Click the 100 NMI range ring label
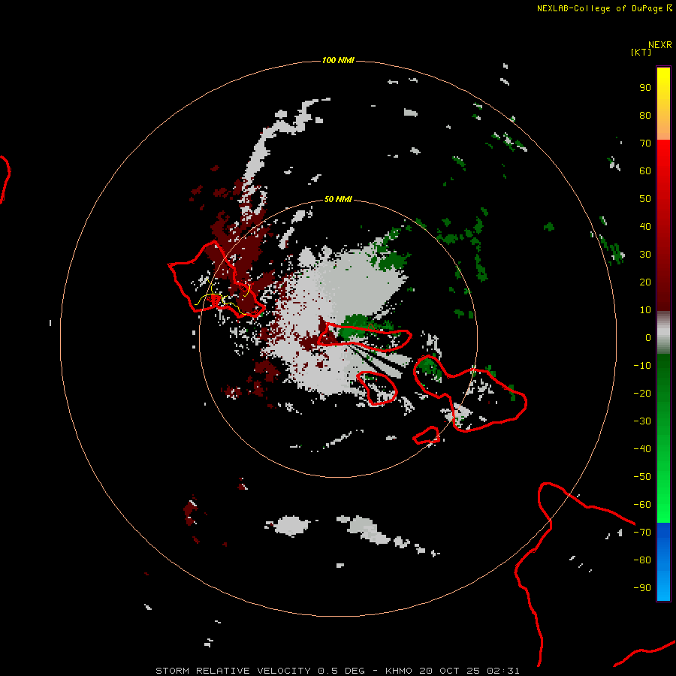676x676 pixels. coord(338,60)
